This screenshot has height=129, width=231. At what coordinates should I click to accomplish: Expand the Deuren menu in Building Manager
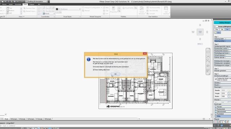(222, 85)
